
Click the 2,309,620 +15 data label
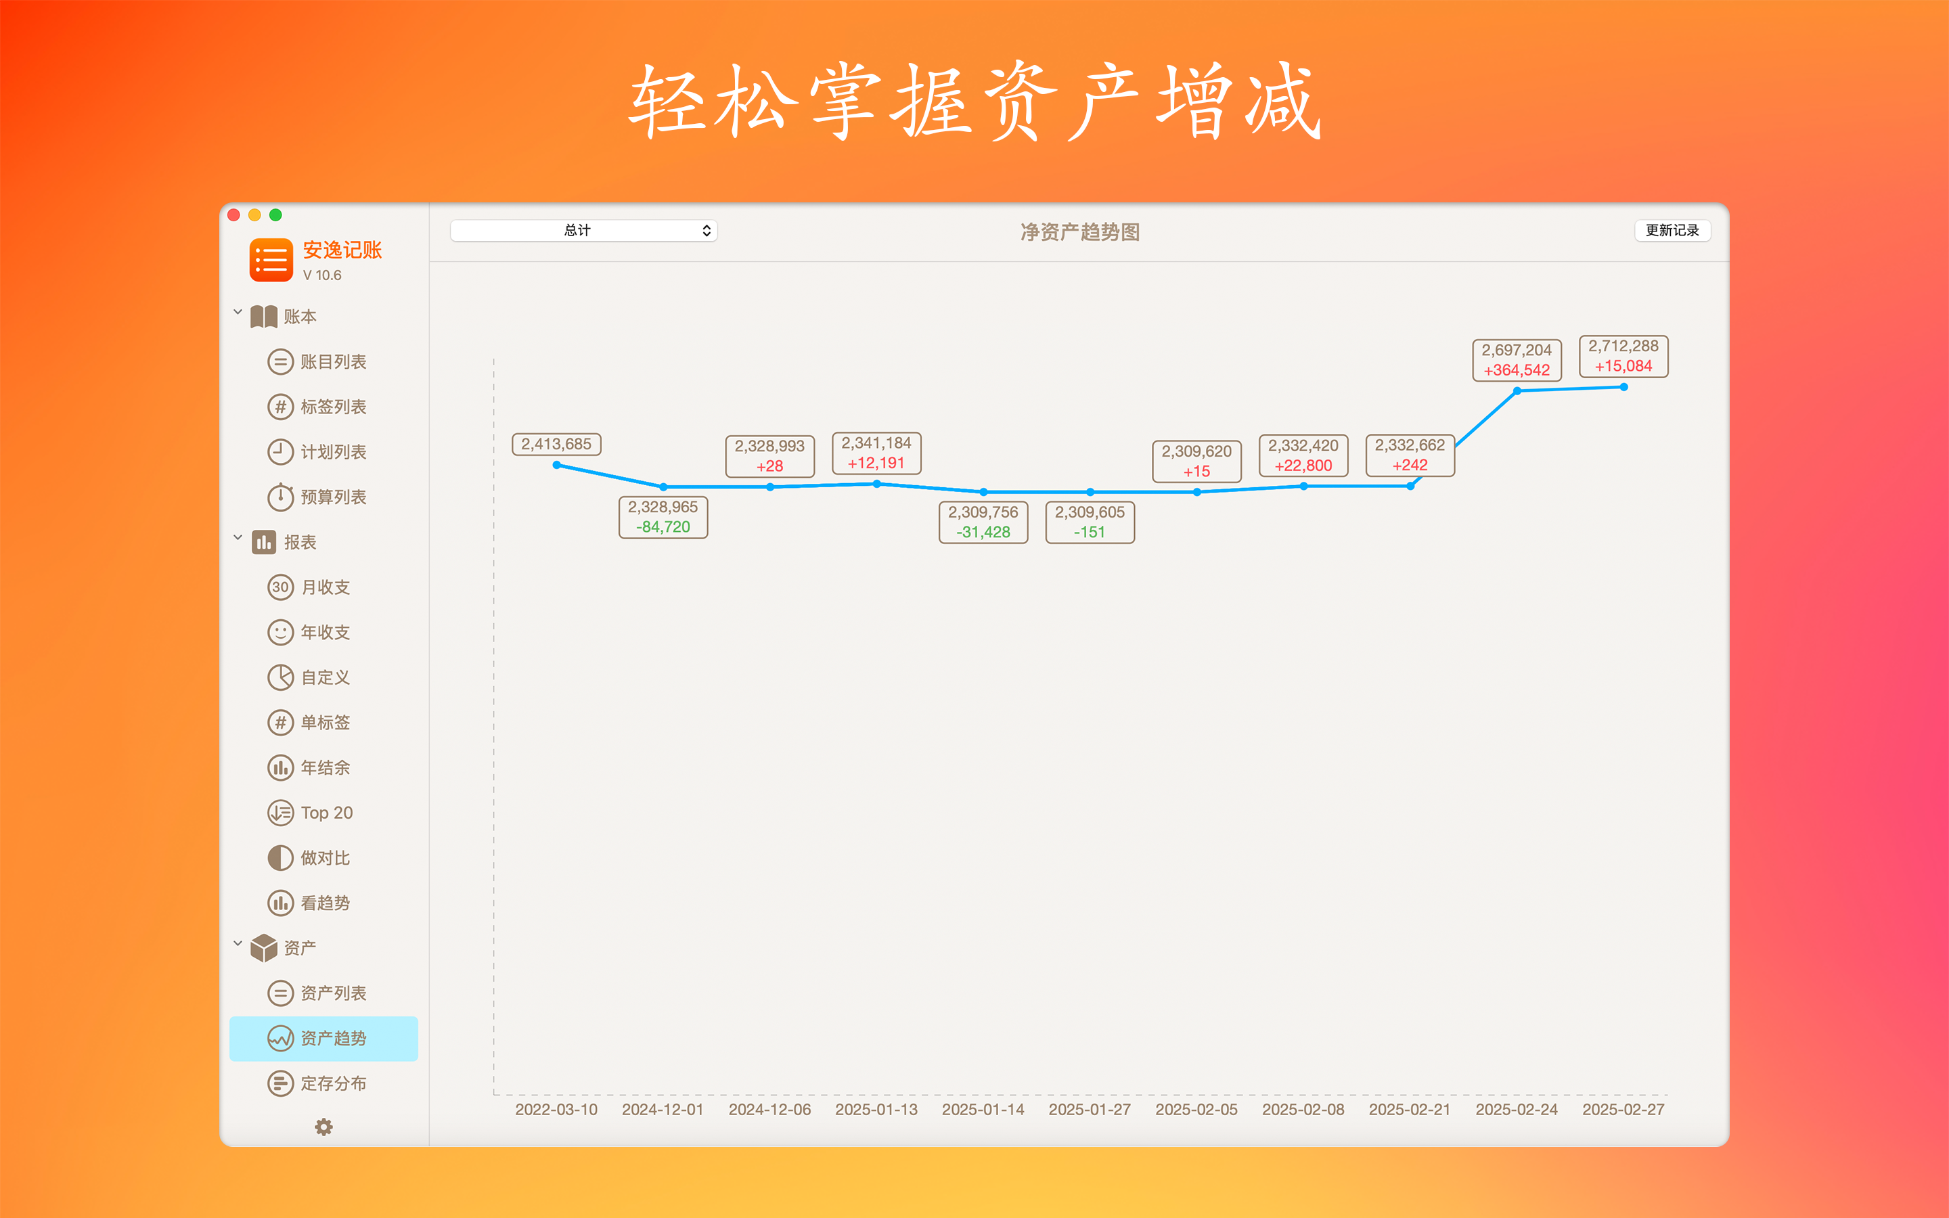pos(1196,461)
